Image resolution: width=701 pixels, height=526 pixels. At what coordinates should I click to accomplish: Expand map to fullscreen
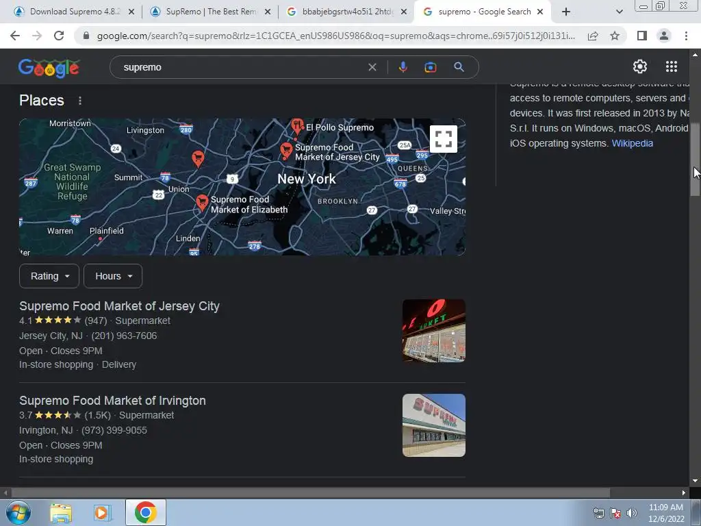pos(444,138)
